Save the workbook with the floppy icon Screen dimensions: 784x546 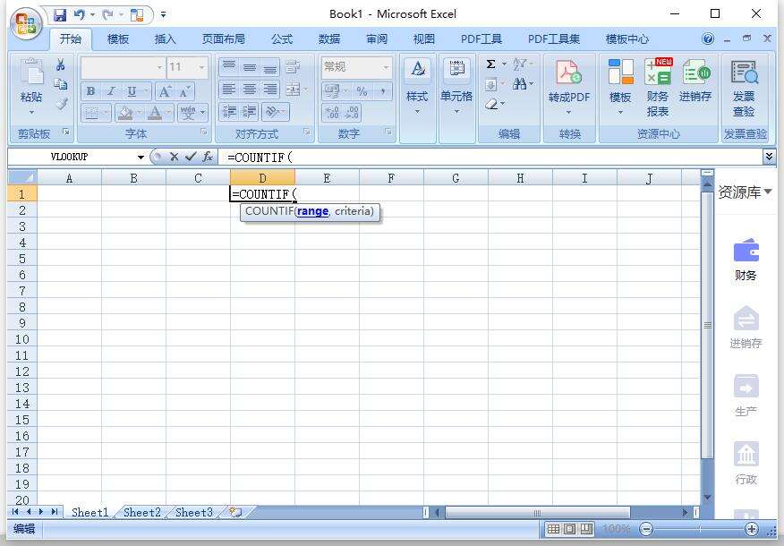click(59, 15)
